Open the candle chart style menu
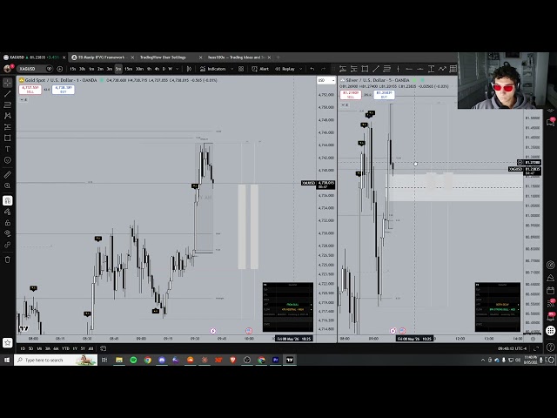Viewport: 557px width, 418px height. click(x=190, y=69)
